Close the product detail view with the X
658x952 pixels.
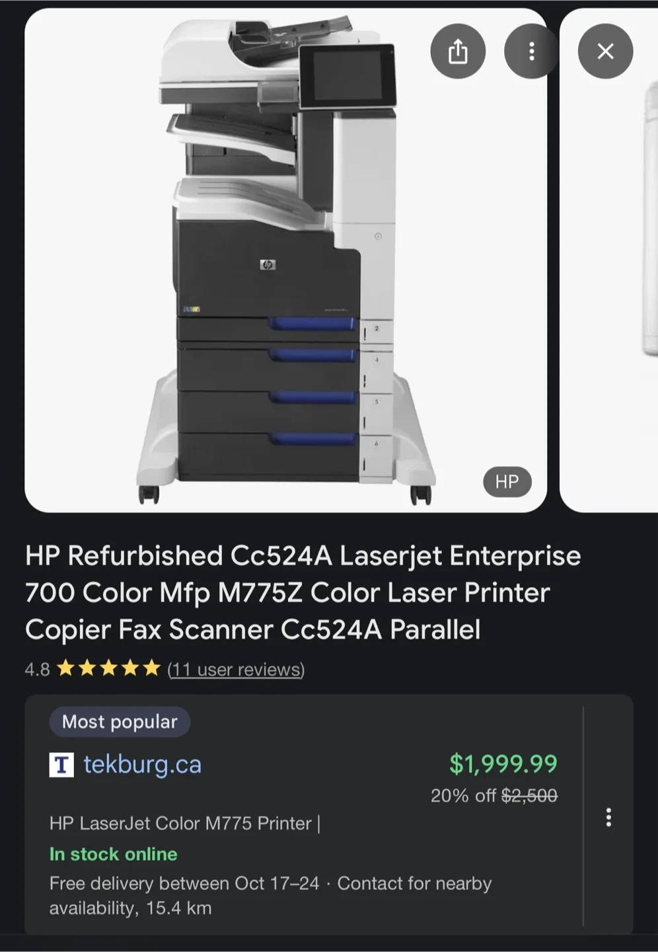pyautogui.click(x=605, y=52)
